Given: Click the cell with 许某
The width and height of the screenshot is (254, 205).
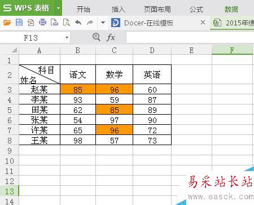Looking at the screenshot, I should click(40, 130).
